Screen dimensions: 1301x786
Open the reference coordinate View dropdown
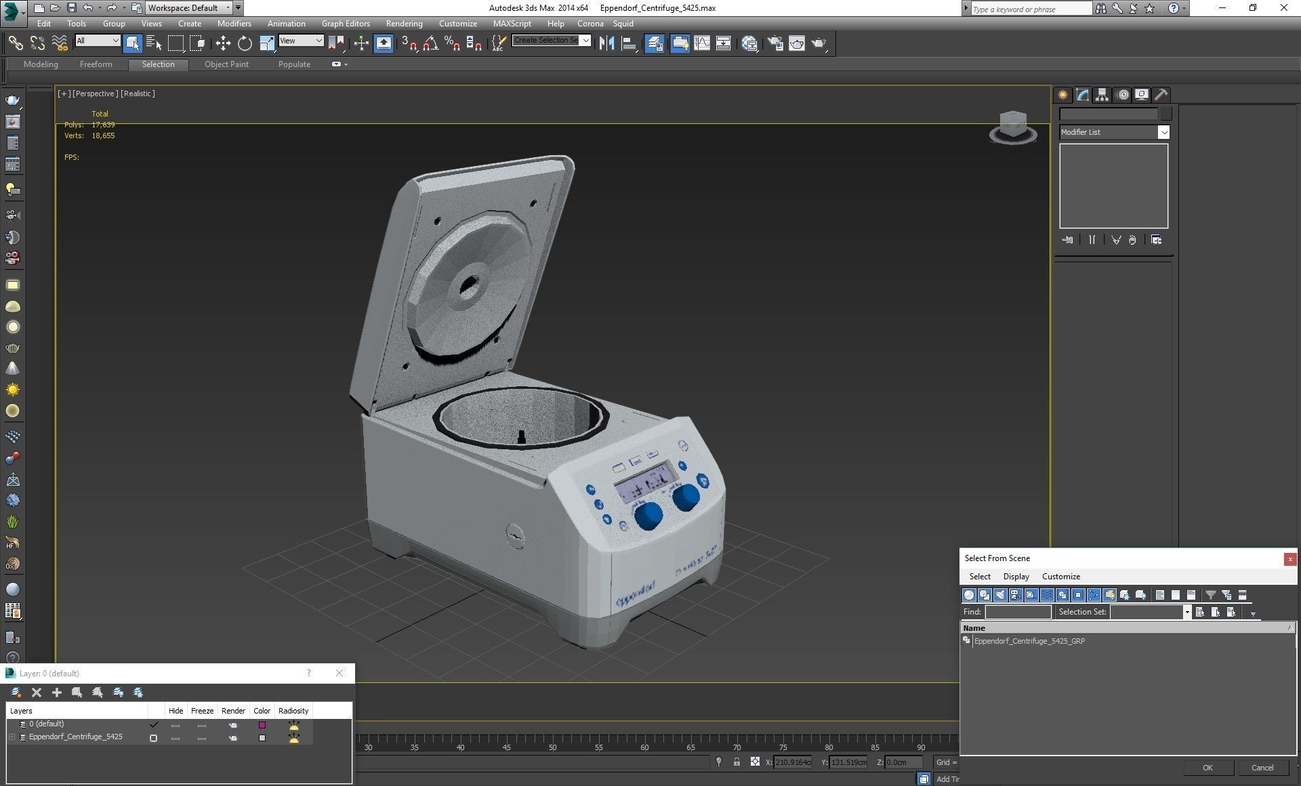pos(301,41)
